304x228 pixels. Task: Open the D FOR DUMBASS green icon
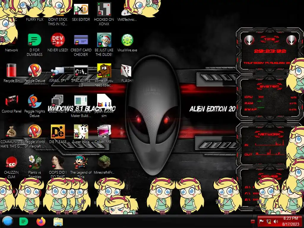coord(34,40)
